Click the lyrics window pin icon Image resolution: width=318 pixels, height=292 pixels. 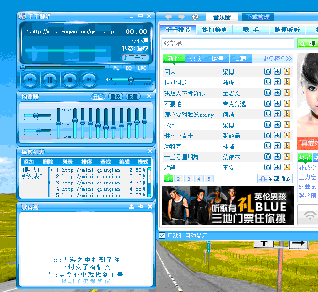click(141, 206)
